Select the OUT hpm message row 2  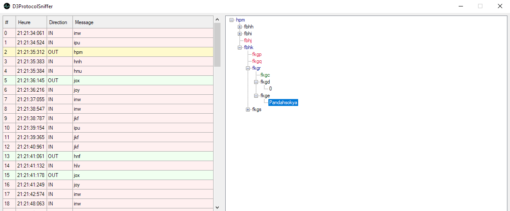click(108, 52)
